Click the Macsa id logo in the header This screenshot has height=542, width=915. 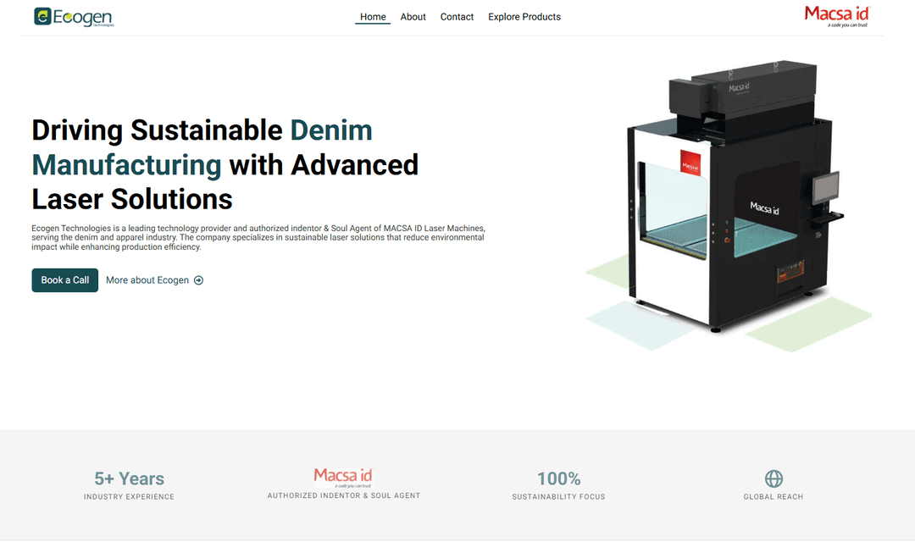(836, 15)
